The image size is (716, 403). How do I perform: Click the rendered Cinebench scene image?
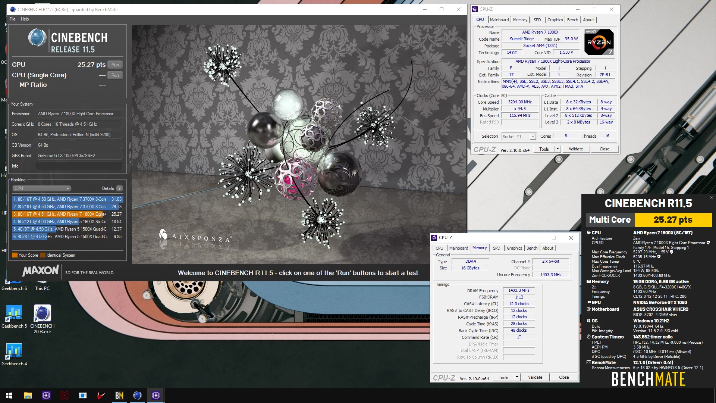[299, 144]
